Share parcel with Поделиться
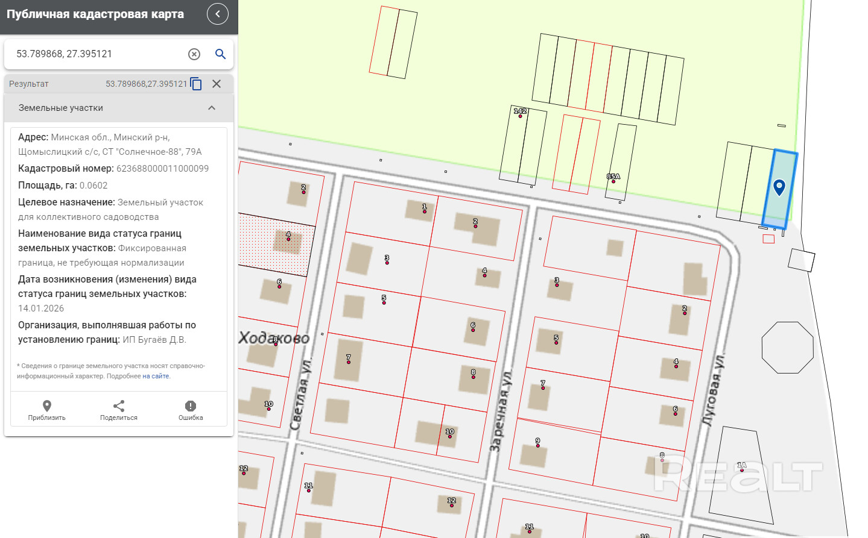The width and height of the screenshot is (868, 538). pos(119,410)
